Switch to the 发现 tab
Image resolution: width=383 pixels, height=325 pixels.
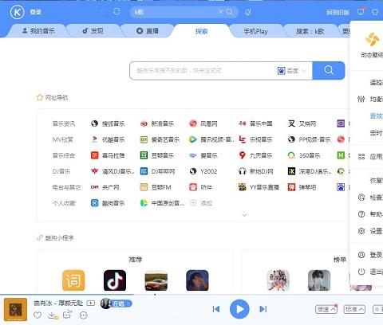93,31
